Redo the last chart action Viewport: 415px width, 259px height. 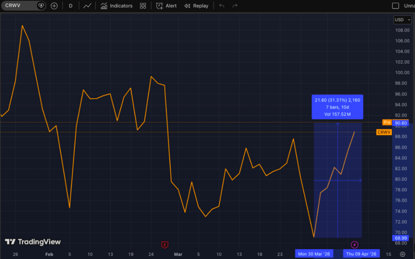tap(235, 6)
